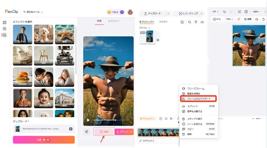
Task: Open the 他のAIツール dropdown
Action: (x=33, y=12)
